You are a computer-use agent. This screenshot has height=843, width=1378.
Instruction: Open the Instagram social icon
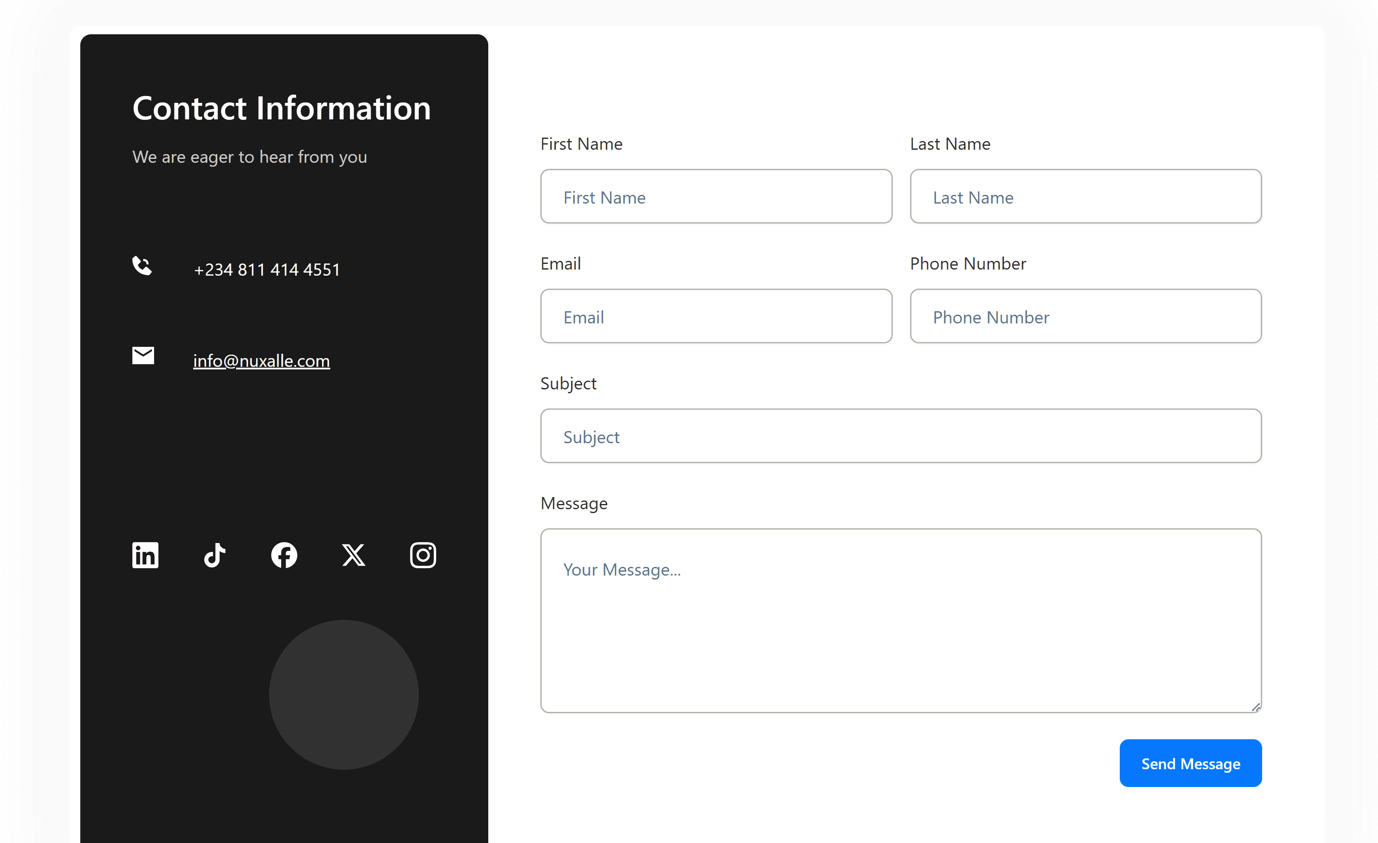423,555
